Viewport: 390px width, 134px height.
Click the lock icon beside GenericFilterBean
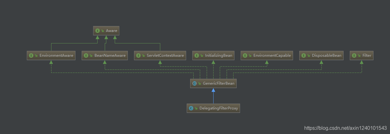[x=200, y=83]
